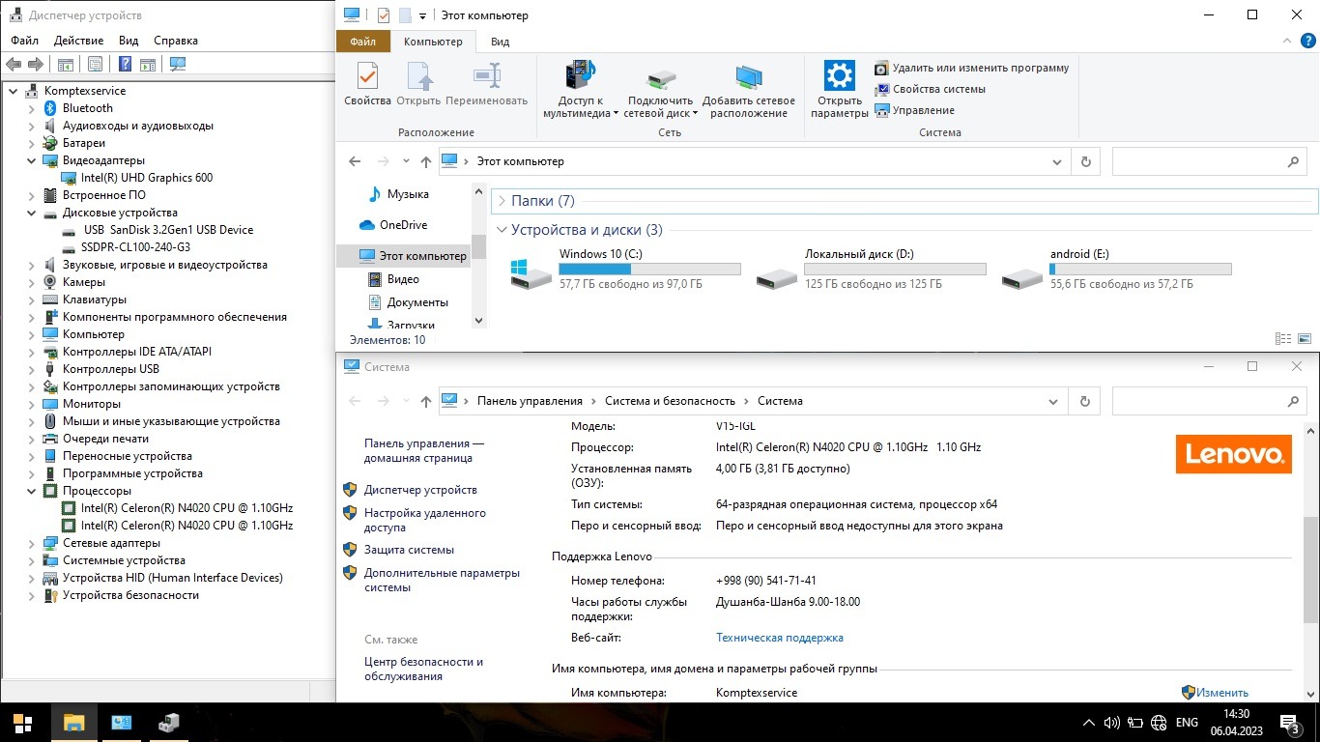
Task: Click the volume speaker icon in system tray
Action: coord(1109,722)
